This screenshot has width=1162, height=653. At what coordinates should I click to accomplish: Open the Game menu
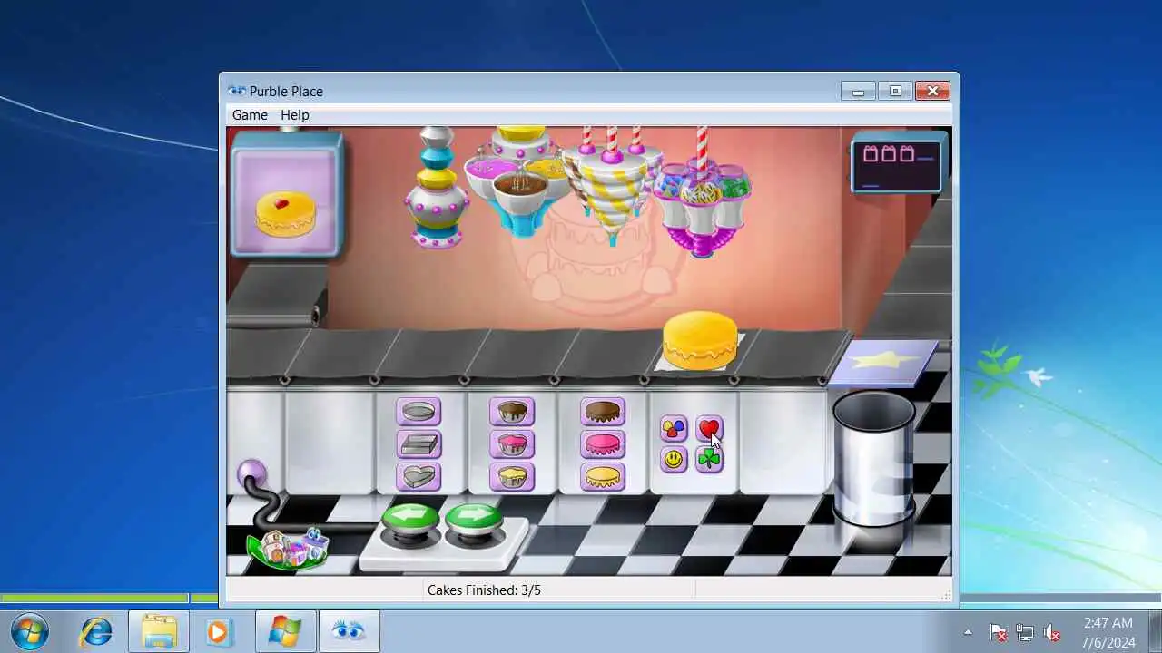[250, 115]
